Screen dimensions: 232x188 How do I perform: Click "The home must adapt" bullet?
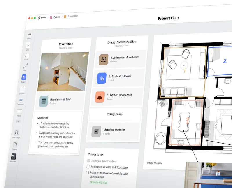(55, 144)
